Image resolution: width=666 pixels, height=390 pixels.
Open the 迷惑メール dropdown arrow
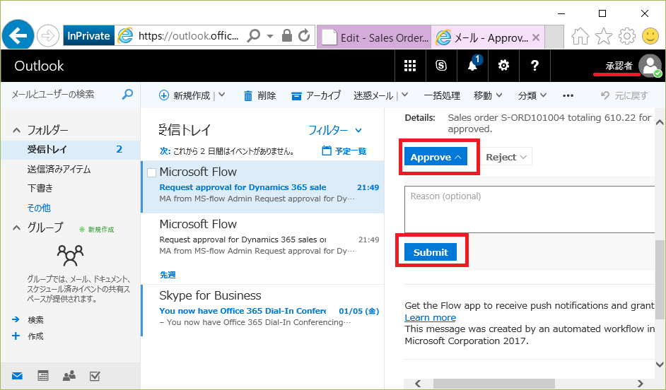pos(405,95)
